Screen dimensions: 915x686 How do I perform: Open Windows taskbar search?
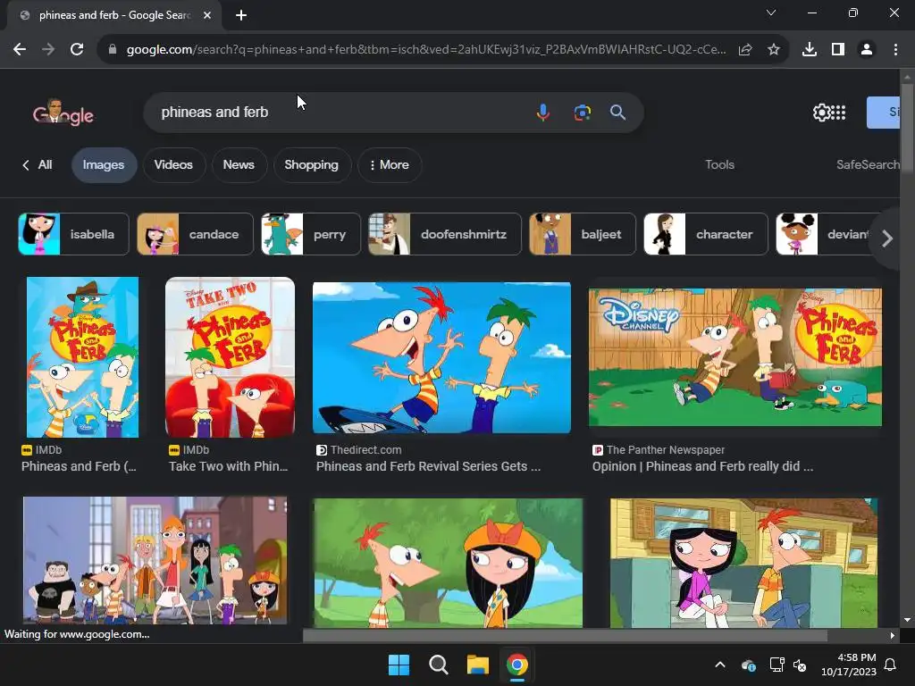[x=438, y=665]
